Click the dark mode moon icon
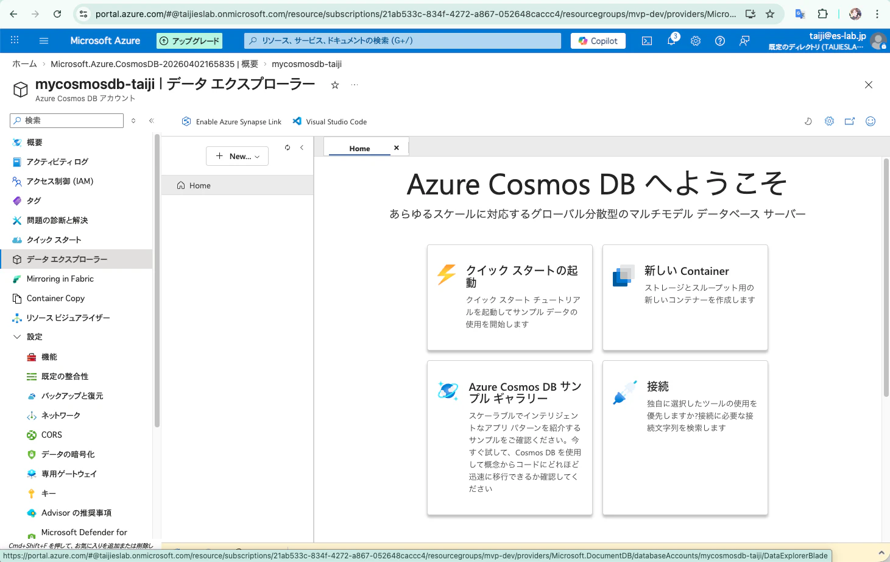The image size is (890, 562). 808,121
